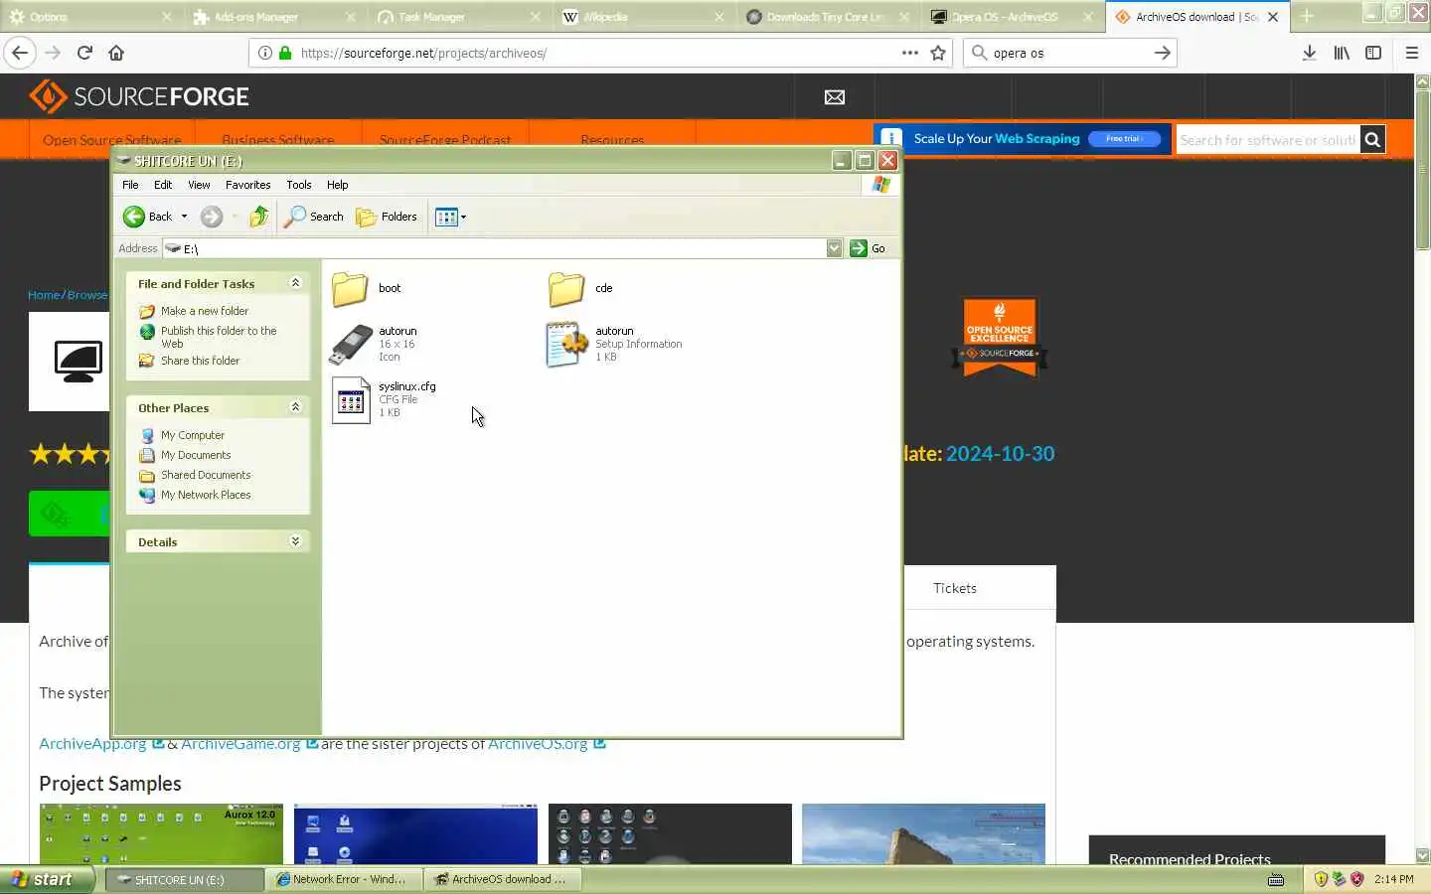Image resolution: width=1431 pixels, height=894 pixels.
Task: Click the SourceForge search magnifier button
Action: pyautogui.click(x=1372, y=140)
